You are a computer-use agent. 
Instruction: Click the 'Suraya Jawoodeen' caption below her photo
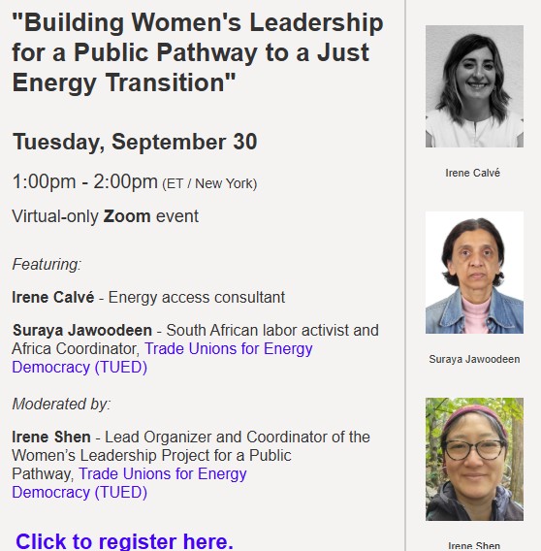click(x=474, y=359)
